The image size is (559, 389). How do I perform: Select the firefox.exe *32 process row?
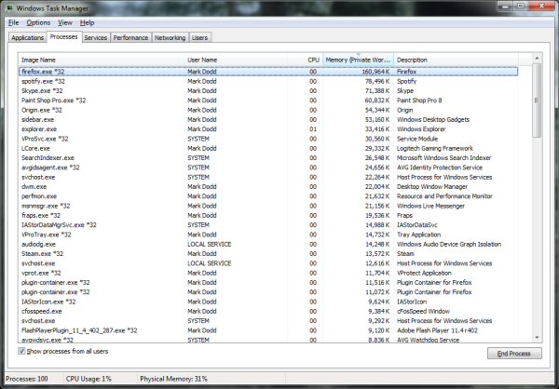[268, 72]
